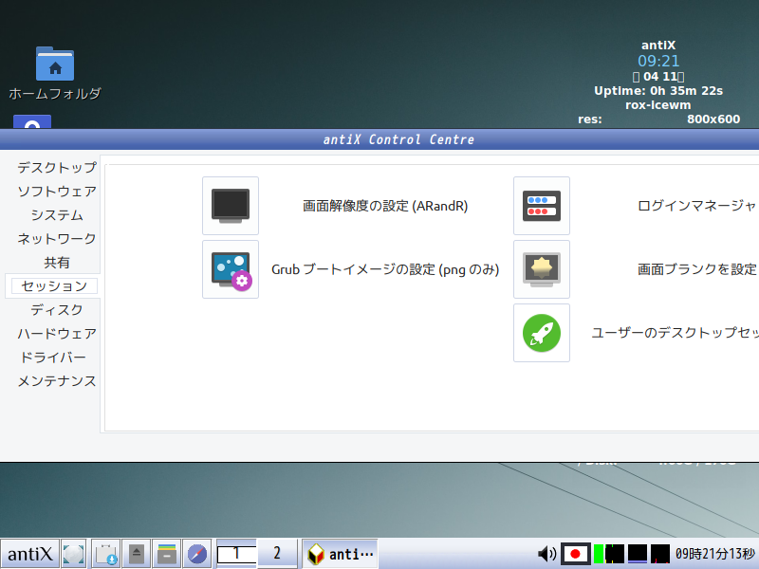Open the login manager icon
759x569 pixels.
[542, 206]
